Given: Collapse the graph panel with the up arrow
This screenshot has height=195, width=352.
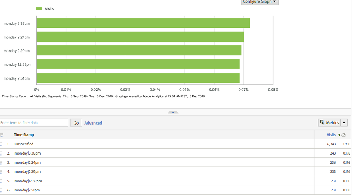Looking at the screenshot, I should 173,113.
